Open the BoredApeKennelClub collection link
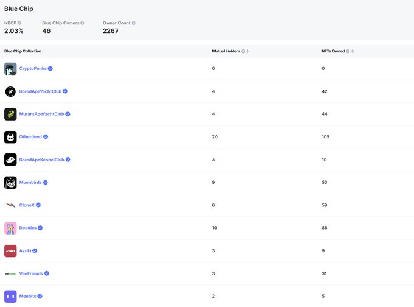 pyautogui.click(x=42, y=160)
